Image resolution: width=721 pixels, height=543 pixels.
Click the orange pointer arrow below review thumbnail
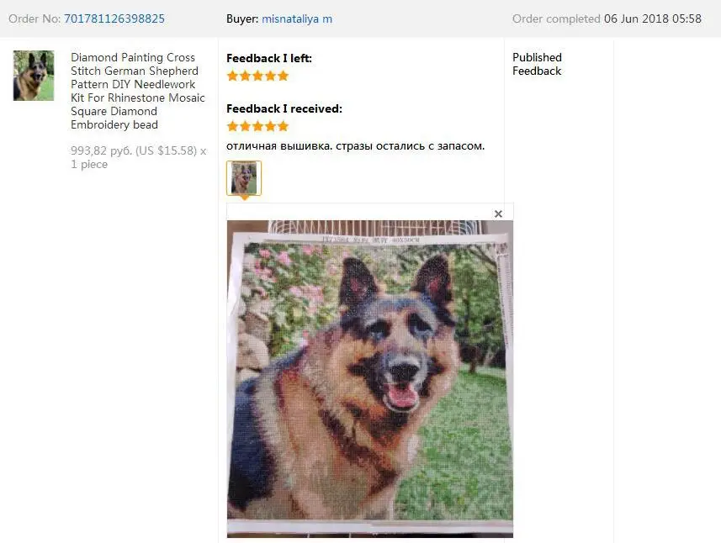[245, 198]
